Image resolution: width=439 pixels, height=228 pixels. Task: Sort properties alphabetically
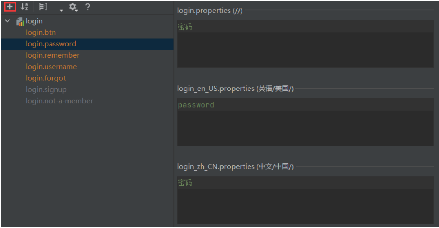pos(24,7)
